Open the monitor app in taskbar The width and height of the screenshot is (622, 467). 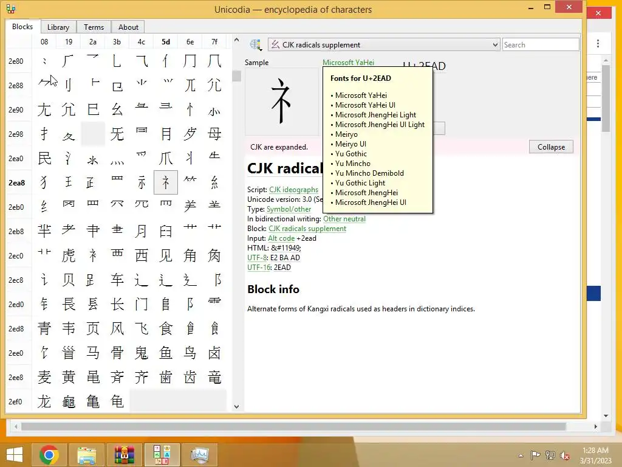coord(199,455)
